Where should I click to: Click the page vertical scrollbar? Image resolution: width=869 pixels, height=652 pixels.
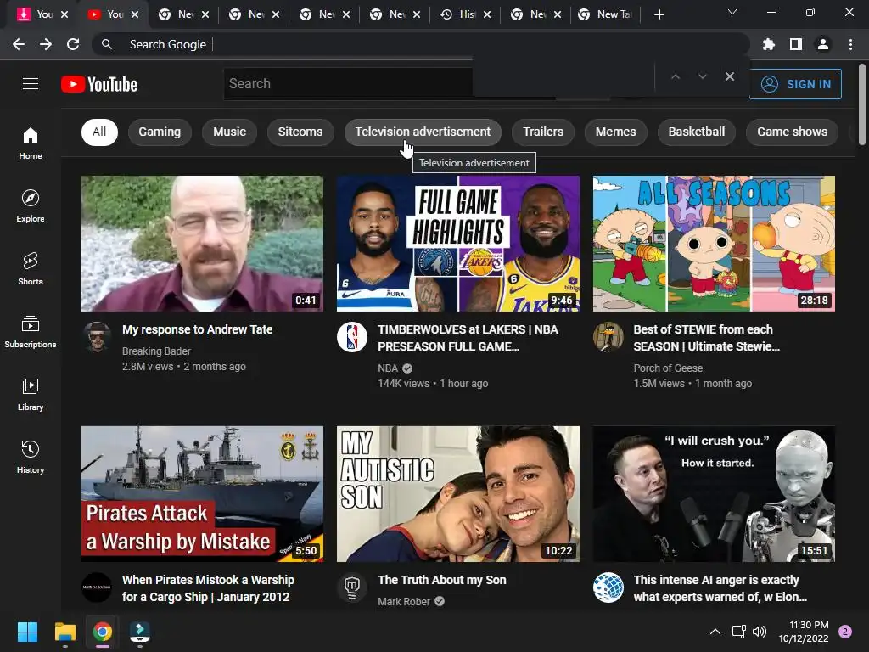coord(862,105)
